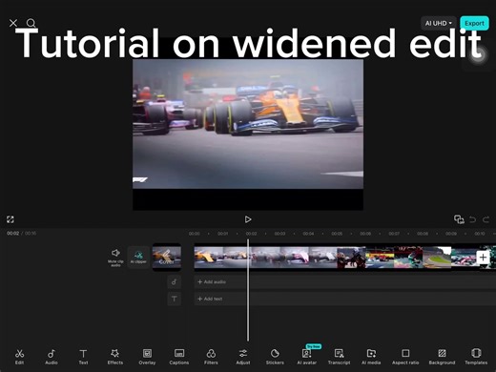This screenshot has width=496, height=372.
Task: Open the Templates tool
Action: [476, 357]
